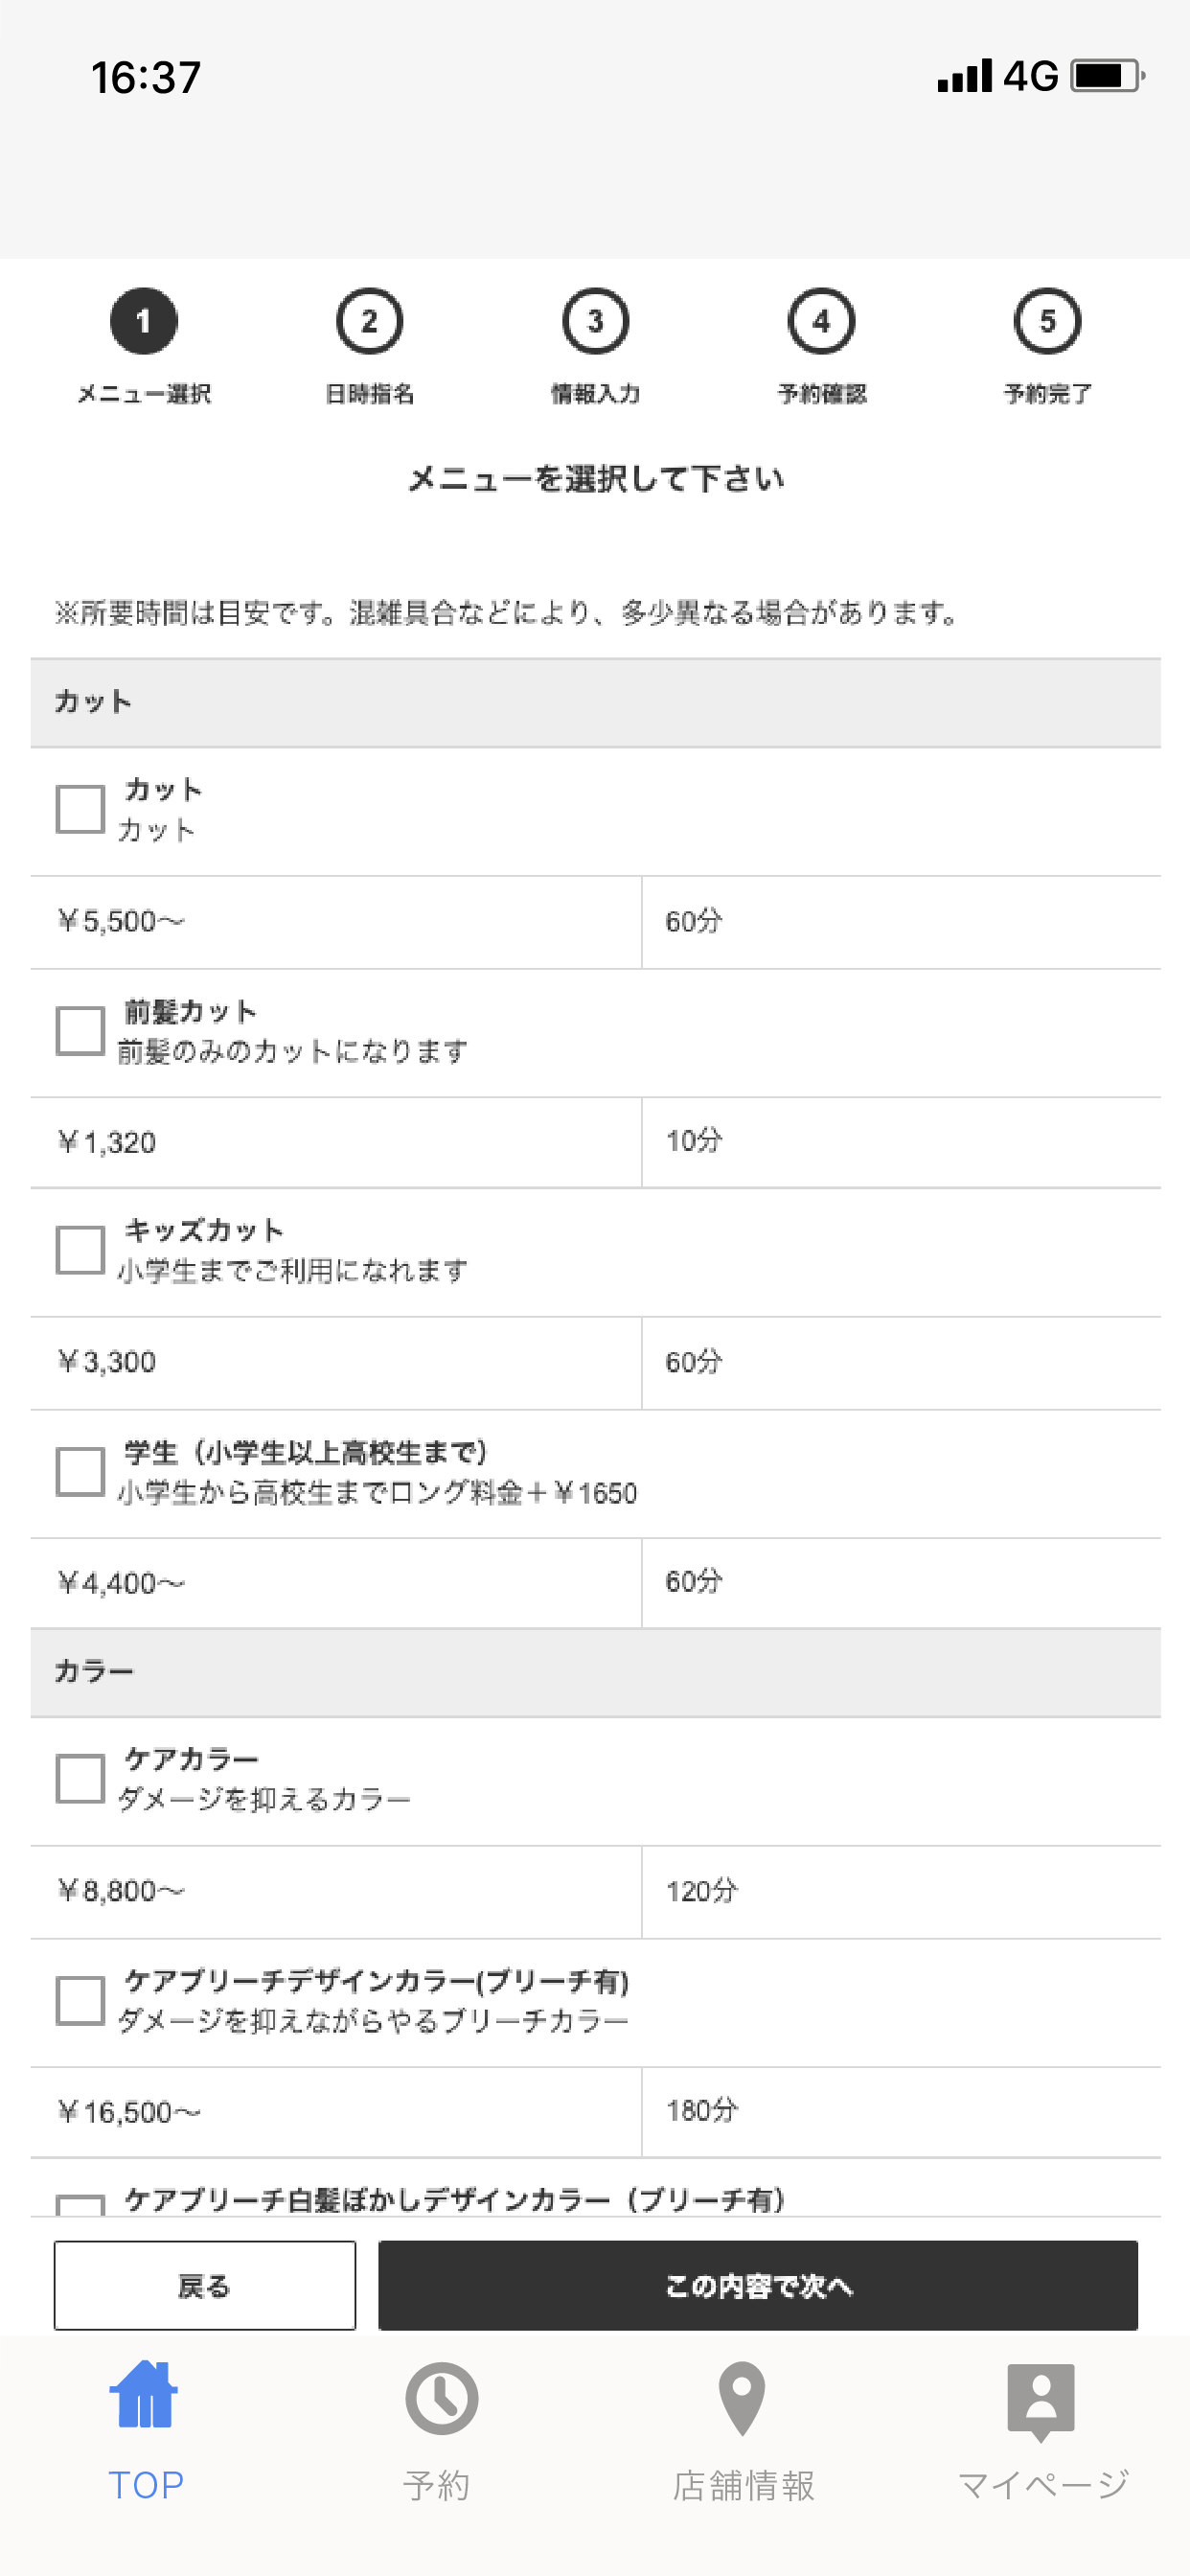Tap the この内容で次へ button
Screen dimensions: 1190x2576
pos(758,2285)
